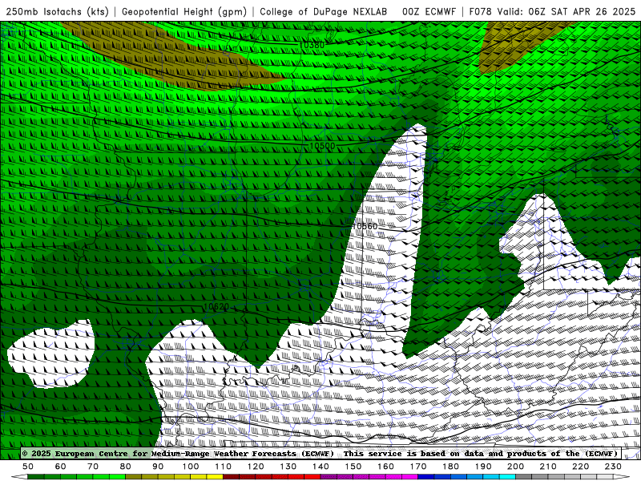Click the 50 knot colorbar label
641x481 pixels.
pos(28,467)
